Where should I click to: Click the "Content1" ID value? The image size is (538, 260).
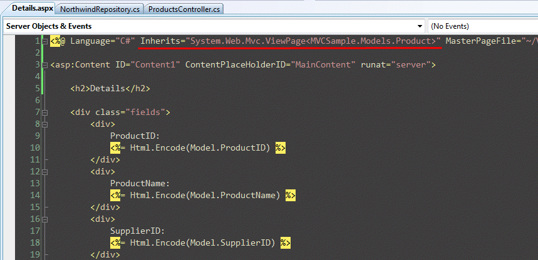click(155, 65)
